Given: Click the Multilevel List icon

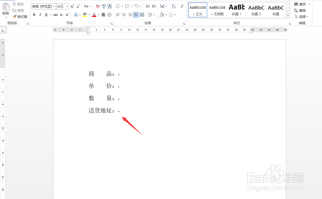Looking at the screenshot, I should 136,6.
